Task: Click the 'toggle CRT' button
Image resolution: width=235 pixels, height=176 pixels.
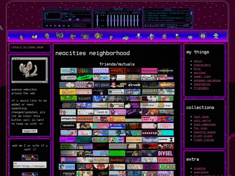Action: [30, 131]
